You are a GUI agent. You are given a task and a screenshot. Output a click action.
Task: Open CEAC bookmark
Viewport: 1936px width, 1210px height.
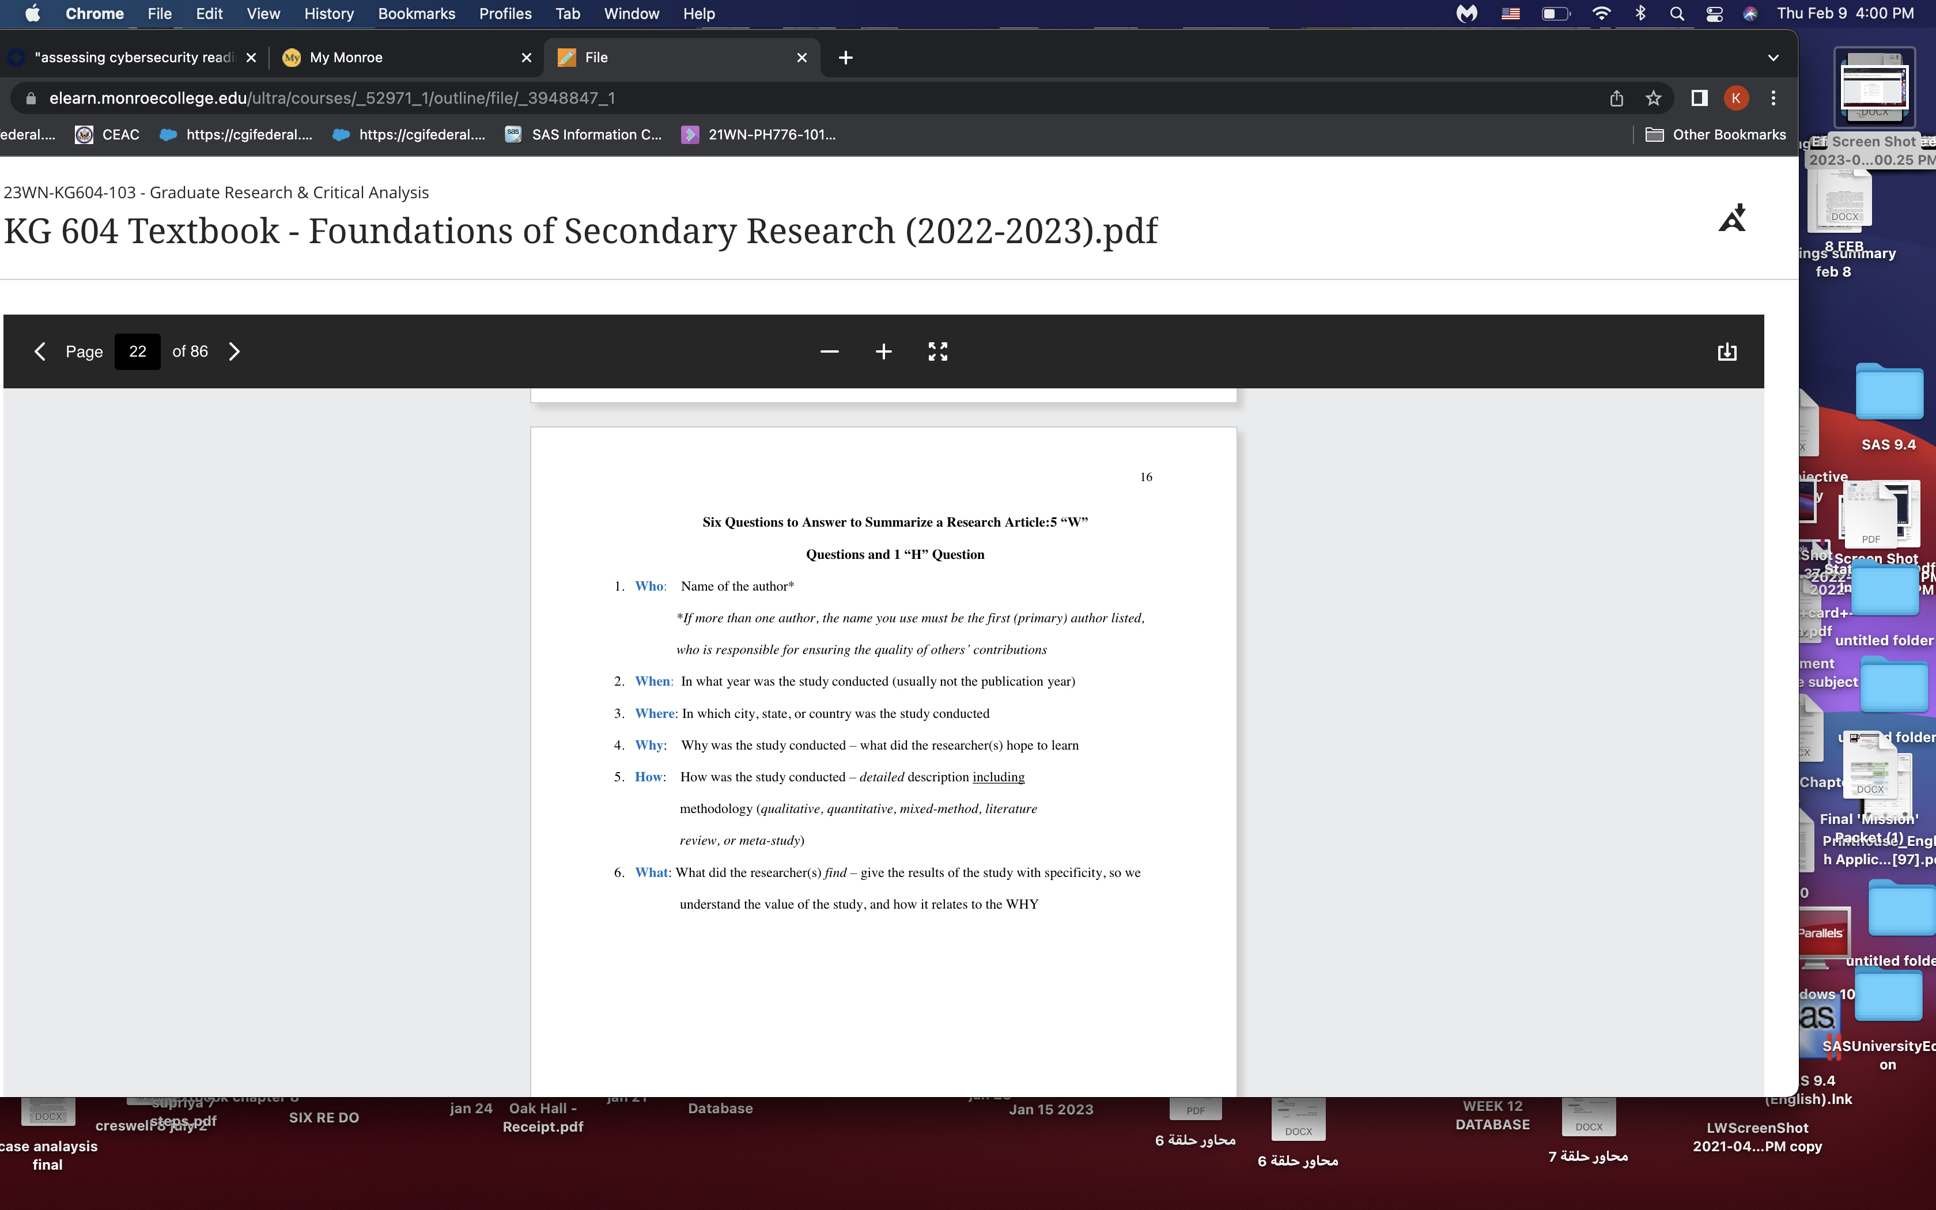[x=107, y=134]
